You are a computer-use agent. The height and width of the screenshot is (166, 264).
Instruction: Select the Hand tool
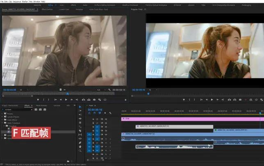pos(80,147)
